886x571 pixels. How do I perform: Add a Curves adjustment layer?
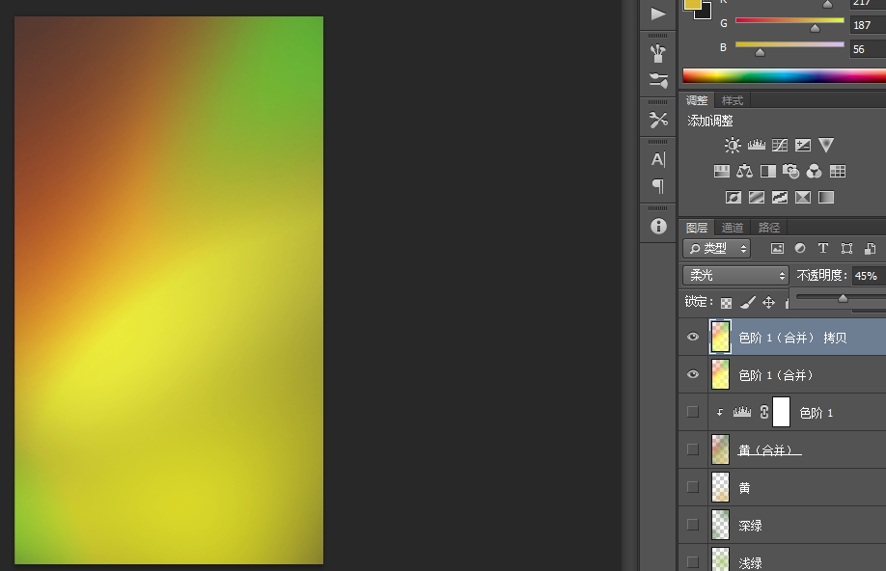point(779,146)
